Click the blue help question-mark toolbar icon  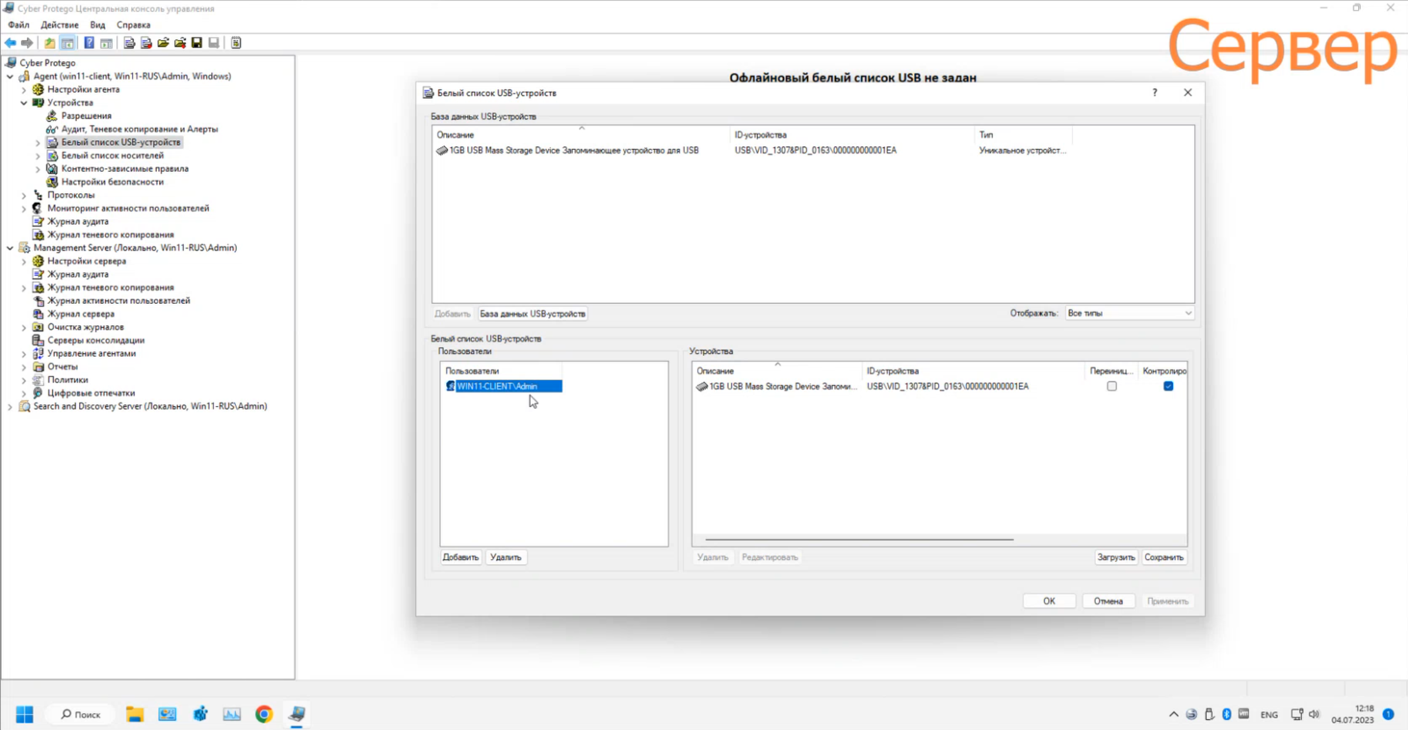coord(89,43)
